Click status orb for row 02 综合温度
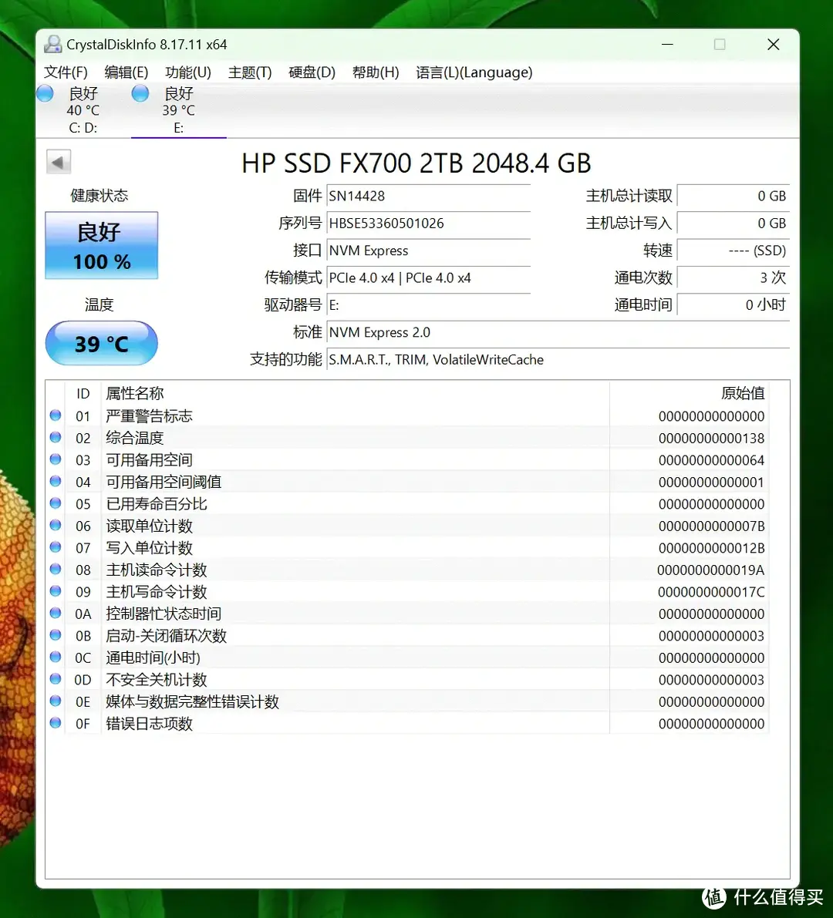The width and height of the screenshot is (833, 918). click(56, 437)
